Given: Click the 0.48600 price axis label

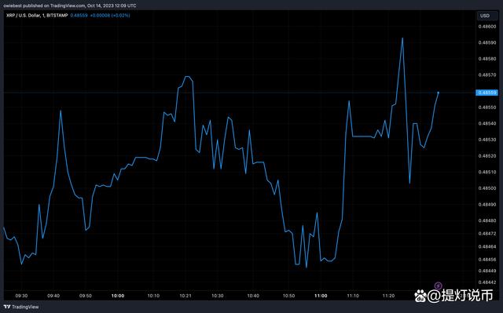Looking at the screenshot, I should click(x=487, y=27).
